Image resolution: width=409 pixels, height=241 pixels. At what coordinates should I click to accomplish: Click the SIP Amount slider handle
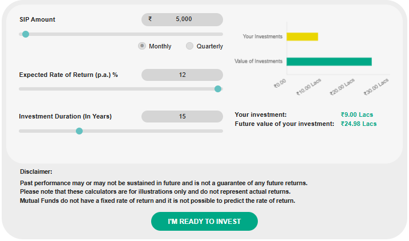pyautogui.click(x=25, y=34)
